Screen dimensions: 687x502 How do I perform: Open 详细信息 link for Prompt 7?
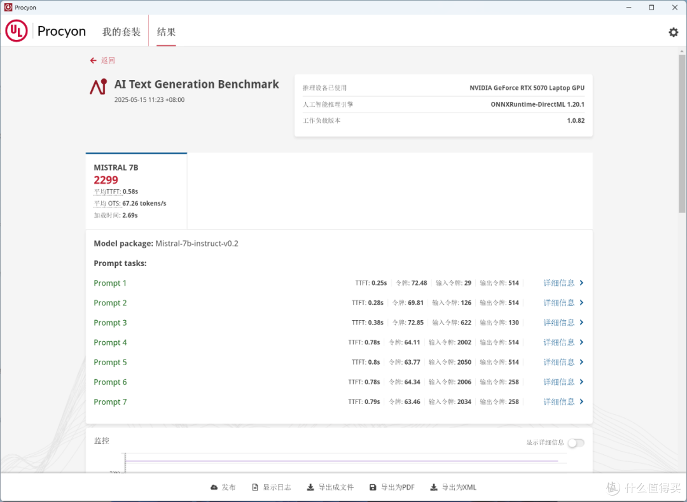(559, 401)
